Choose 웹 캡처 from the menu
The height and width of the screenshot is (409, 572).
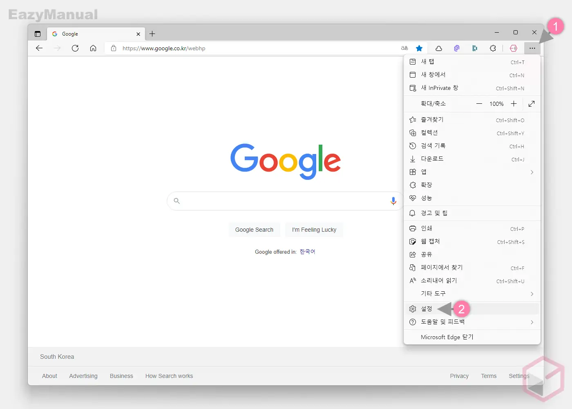click(x=472, y=241)
